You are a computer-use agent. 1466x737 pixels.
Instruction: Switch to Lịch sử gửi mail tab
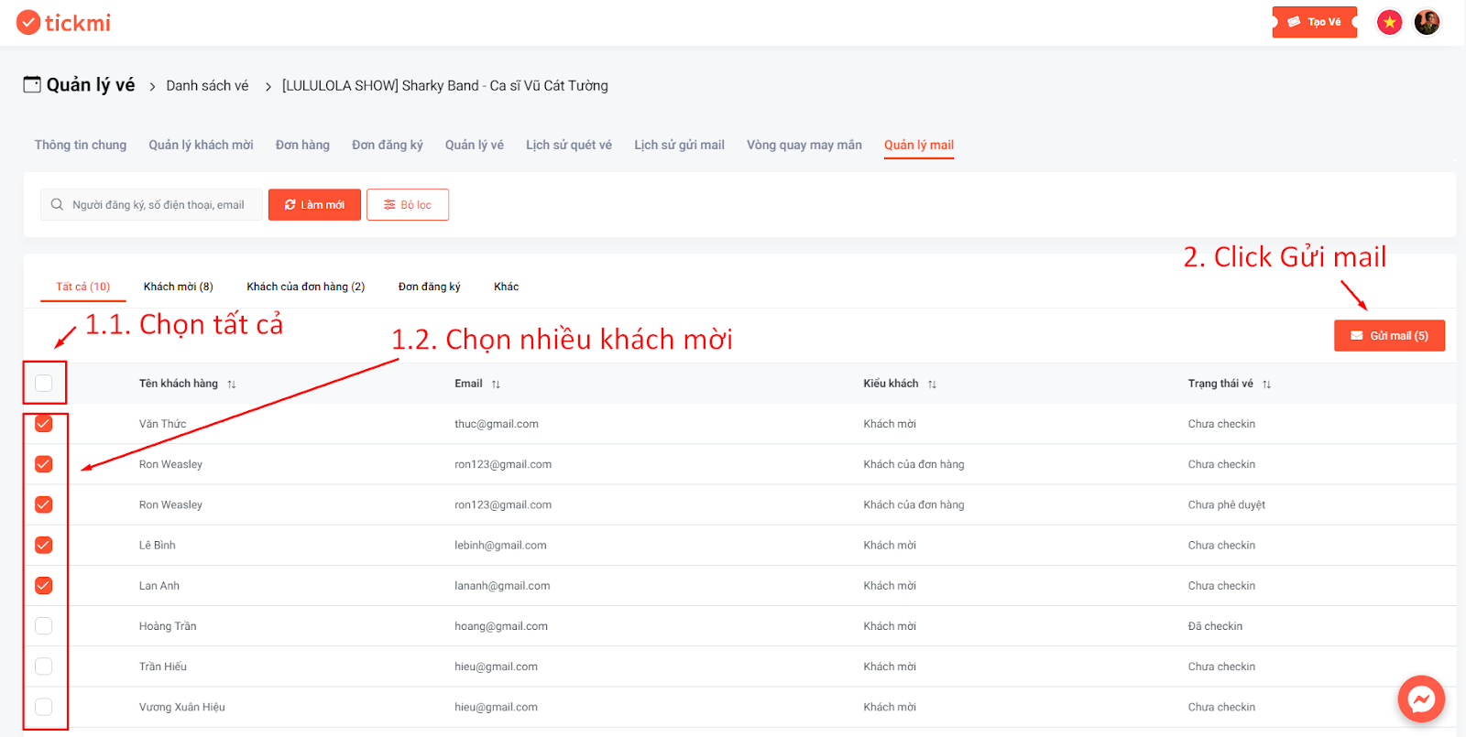(x=679, y=145)
